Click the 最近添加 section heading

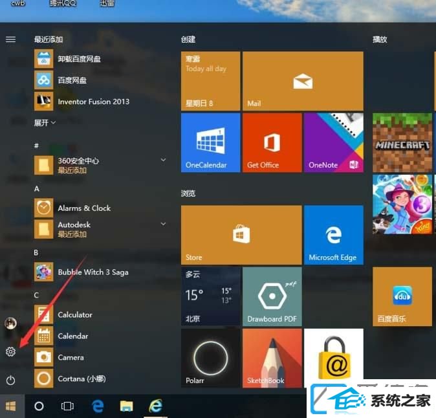[49, 39]
